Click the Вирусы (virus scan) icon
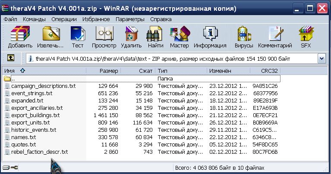The height and width of the screenshot is (174, 331). coord(244,34)
